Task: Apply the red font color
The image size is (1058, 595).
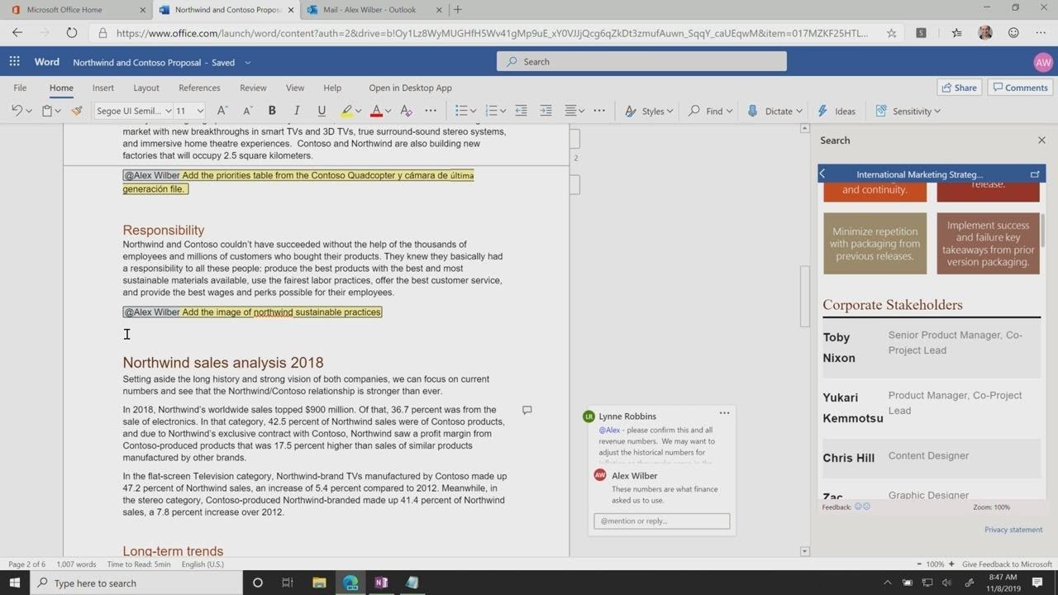Action: click(376, 111)
